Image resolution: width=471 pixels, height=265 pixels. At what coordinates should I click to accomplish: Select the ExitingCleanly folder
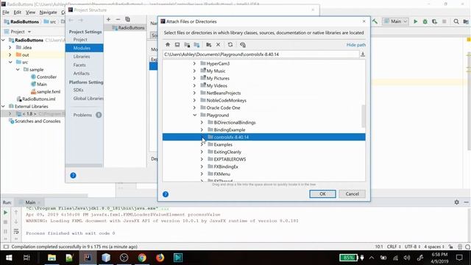tap(227, 152)
